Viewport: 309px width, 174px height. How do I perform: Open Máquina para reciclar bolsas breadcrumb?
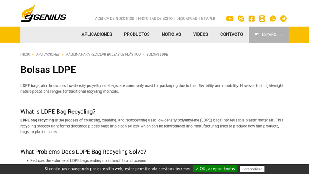[103, 55]
